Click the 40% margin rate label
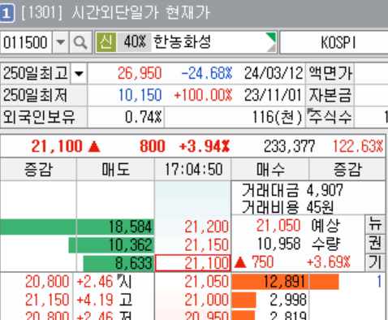This screenshot has width=388, height=320. 134,42
